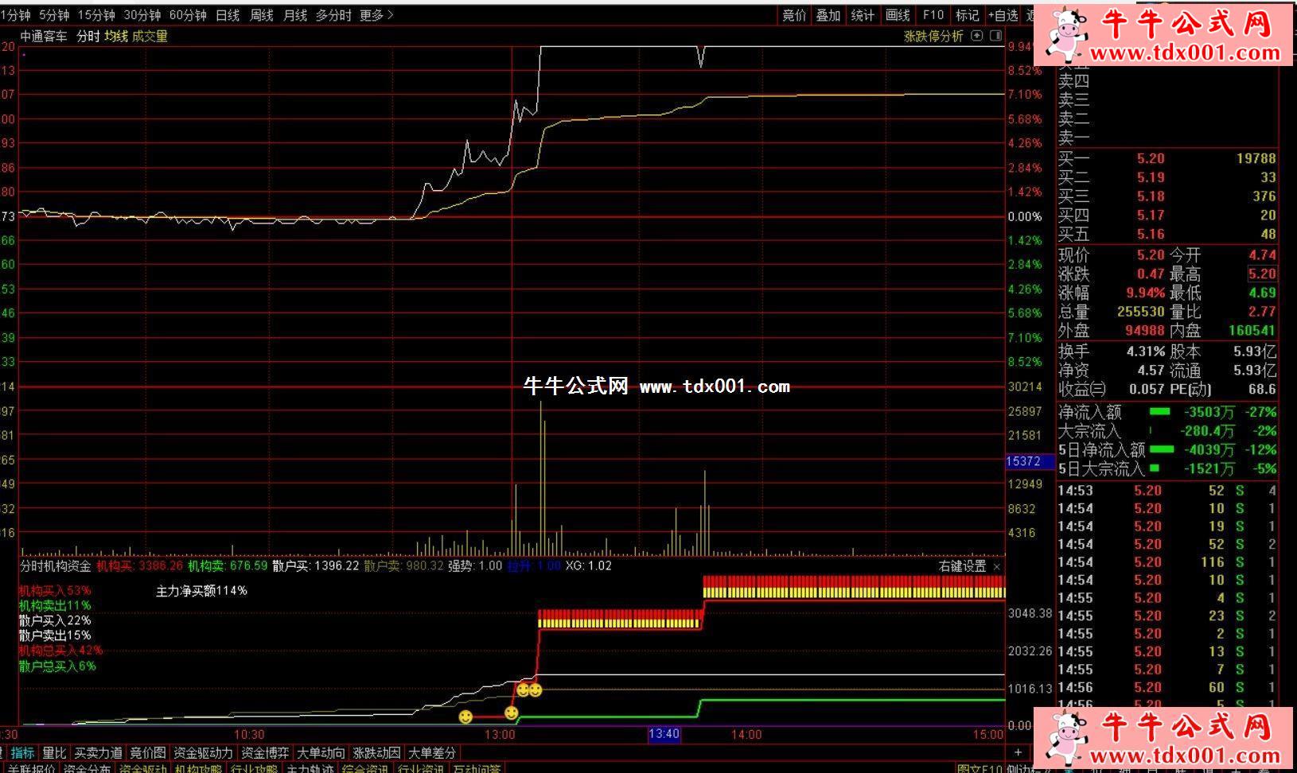Click the 标记 mark tool
The width and height of the screenshot is (1297, 773).
(x=967, y=15)
